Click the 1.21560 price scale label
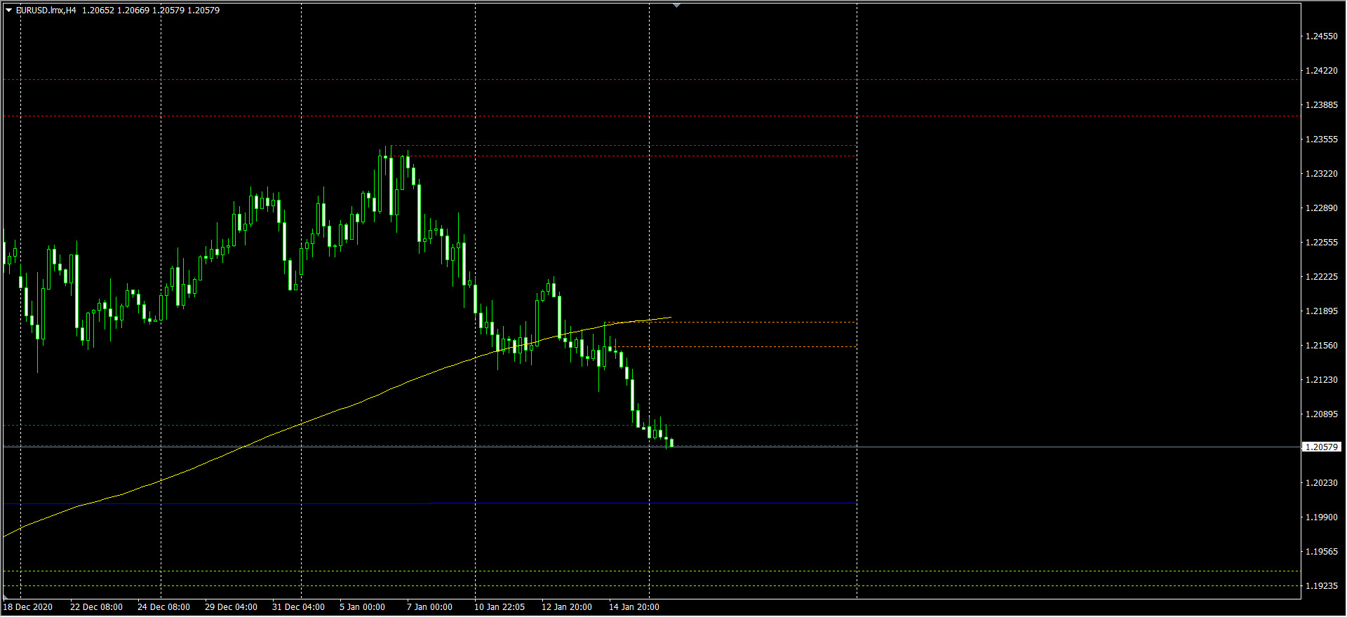The height and width of the screenshot is (617, 1347). pos(1322,345)
